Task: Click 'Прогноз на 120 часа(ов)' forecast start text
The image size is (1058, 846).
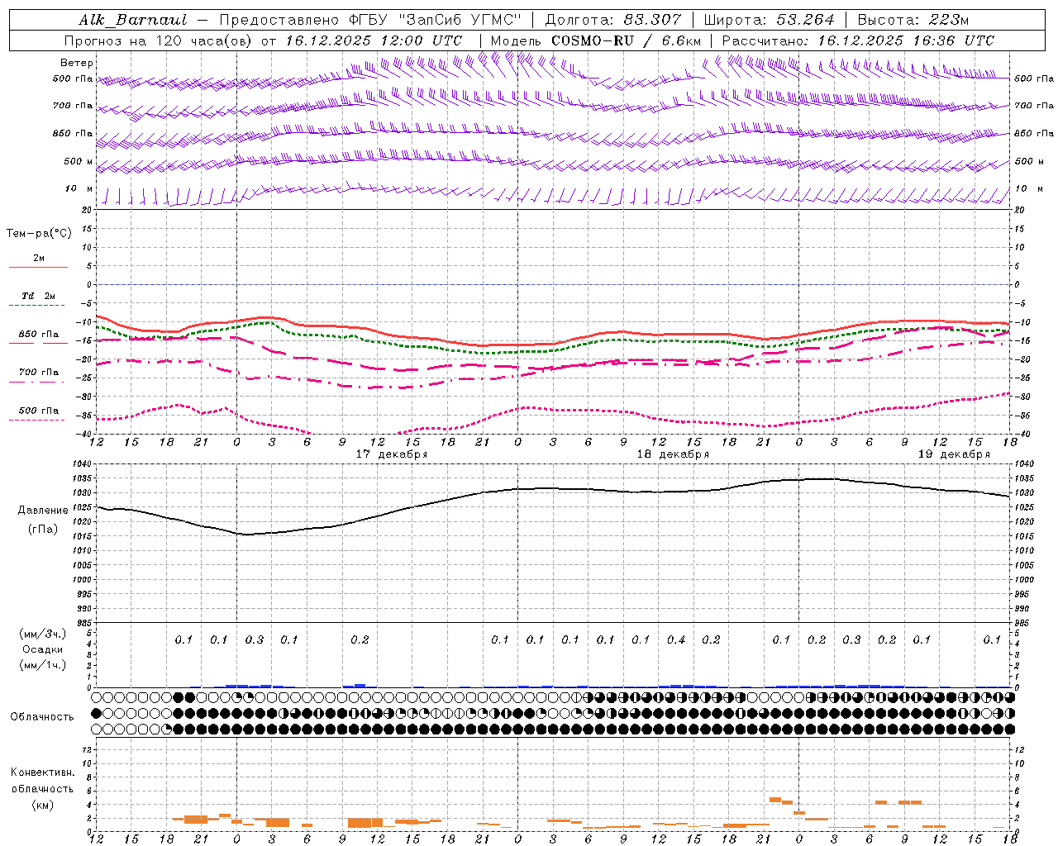Action: (263, 40)
